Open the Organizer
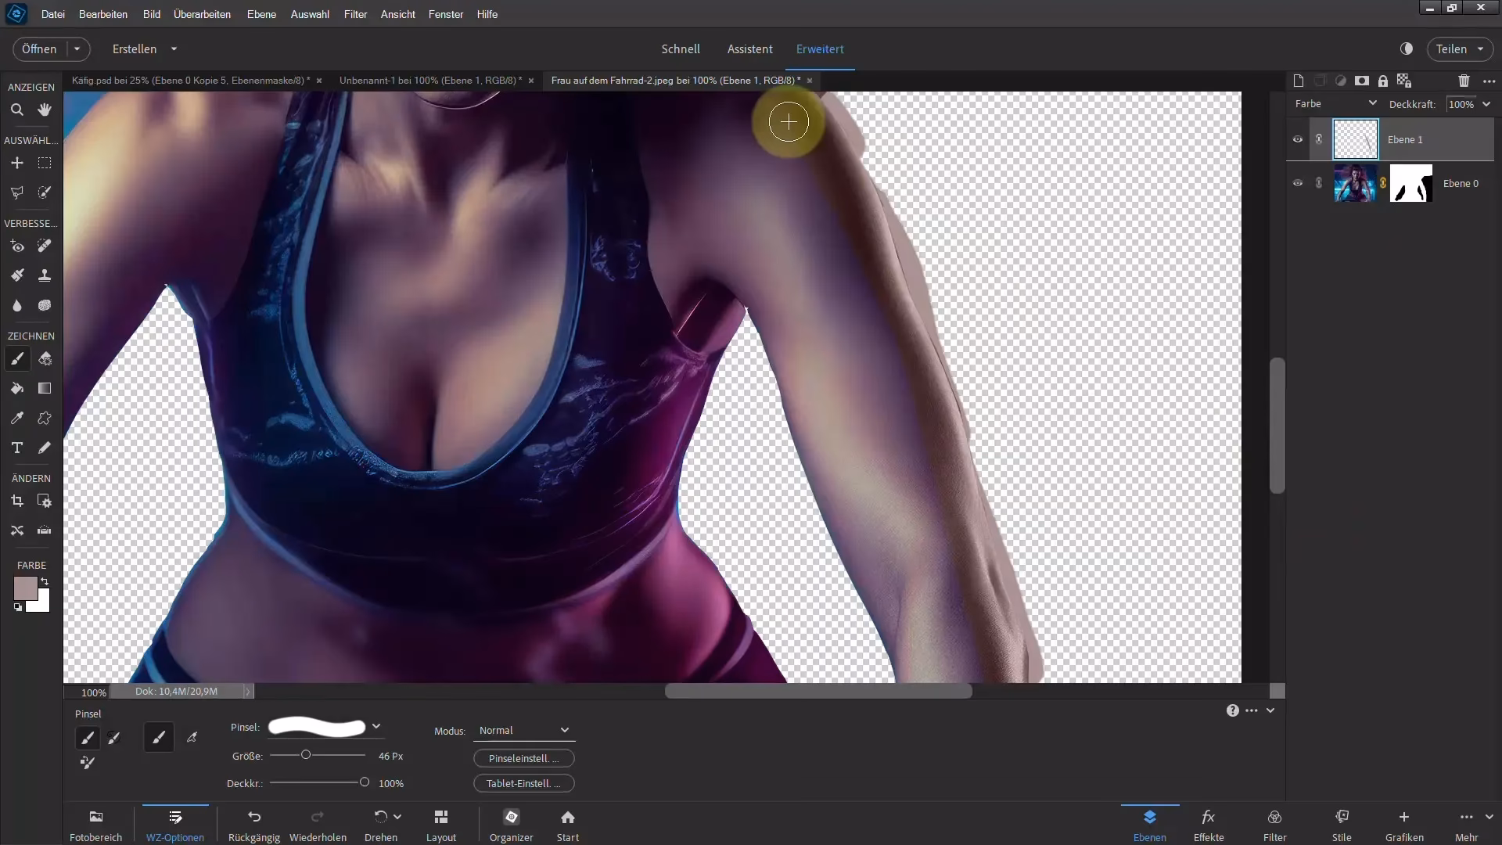 click(511, 825)
